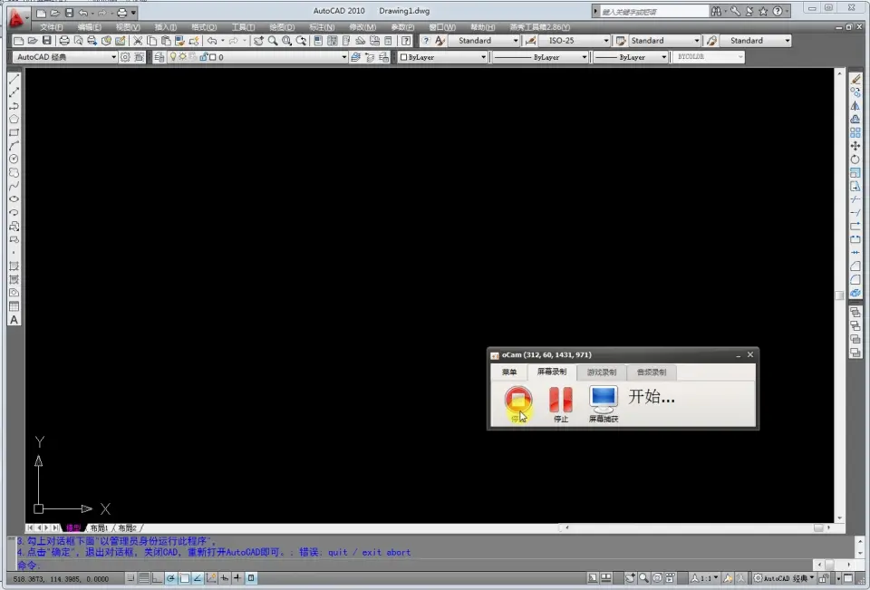
Task: Select the Multiline Text tool (A)
Action: point(14,320)
